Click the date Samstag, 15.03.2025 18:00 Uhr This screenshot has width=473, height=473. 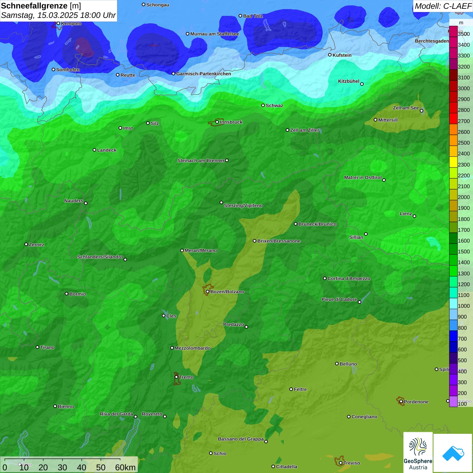(58, 15)
